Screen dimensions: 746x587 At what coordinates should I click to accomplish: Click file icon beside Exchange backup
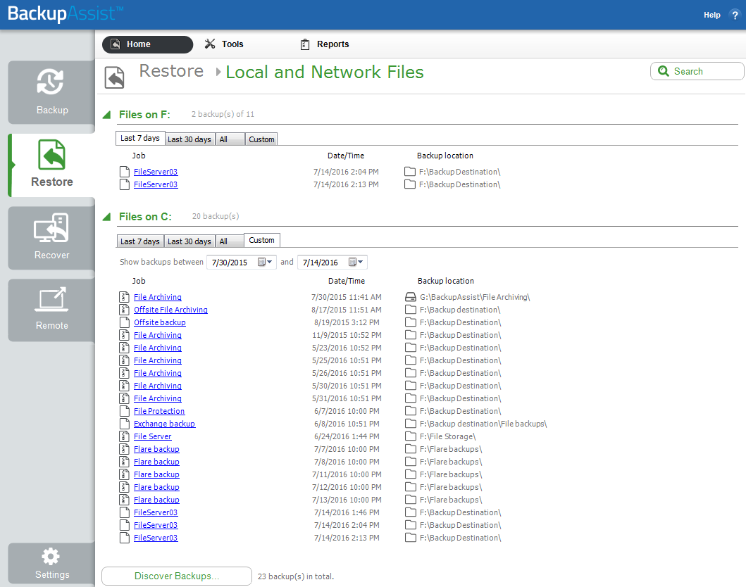click(x=124, y=424)
